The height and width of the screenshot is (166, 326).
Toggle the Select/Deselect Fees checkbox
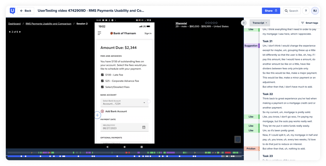click(x=102, y=87)
